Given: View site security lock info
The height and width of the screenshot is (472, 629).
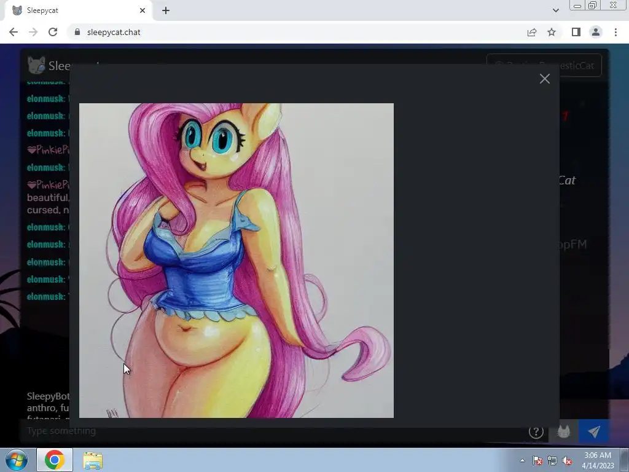Looking at the screenshot, I should [77, 32].
